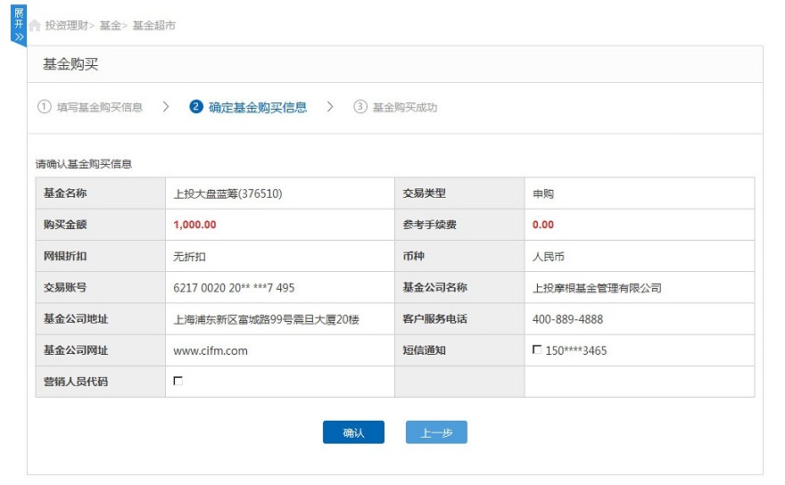This screenshot has height=485, width=785.
Task: Select the 填写基金购买信息 step label
Action: coord(100,107)
